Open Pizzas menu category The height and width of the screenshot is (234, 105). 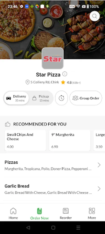click(x=53, y=165)
